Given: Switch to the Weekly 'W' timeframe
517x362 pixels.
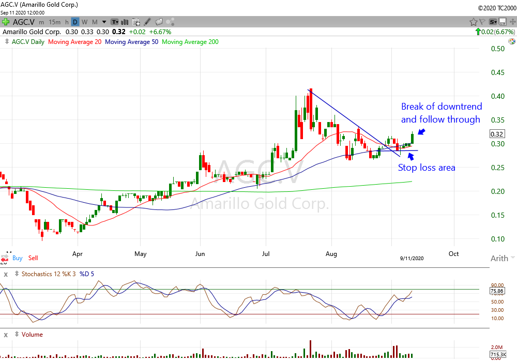Looking at the screenshot, I should coord(85,22).
